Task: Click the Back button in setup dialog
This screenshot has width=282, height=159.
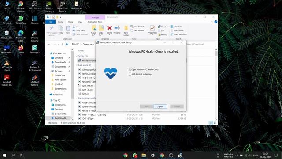Action: pos(147,106)
